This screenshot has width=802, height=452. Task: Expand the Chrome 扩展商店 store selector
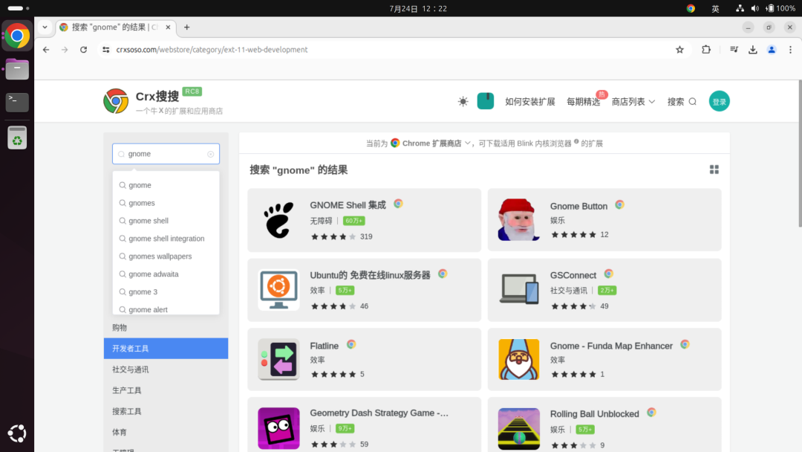(431, 143)
